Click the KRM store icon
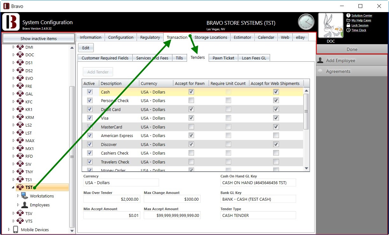The image size is (389, 235). (20, 117)
